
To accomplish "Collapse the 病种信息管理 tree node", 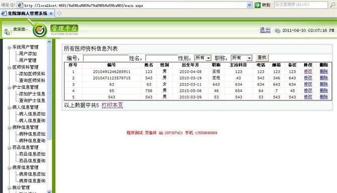I will click(9, 128).
